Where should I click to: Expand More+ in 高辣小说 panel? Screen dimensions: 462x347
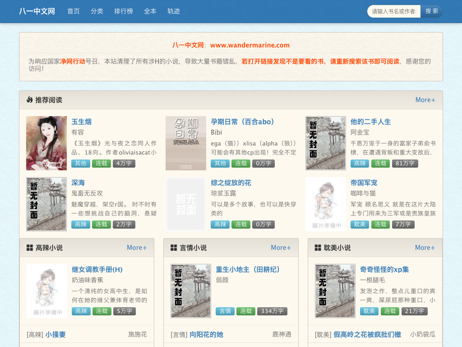pos(137,248)
